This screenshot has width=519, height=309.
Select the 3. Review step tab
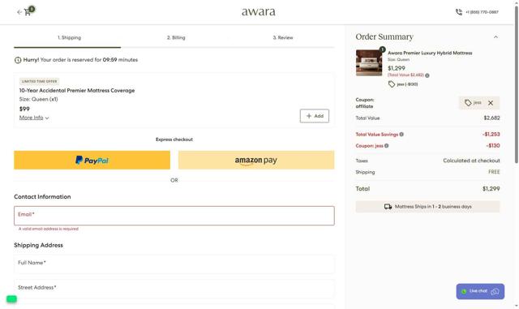pos(283,37)
